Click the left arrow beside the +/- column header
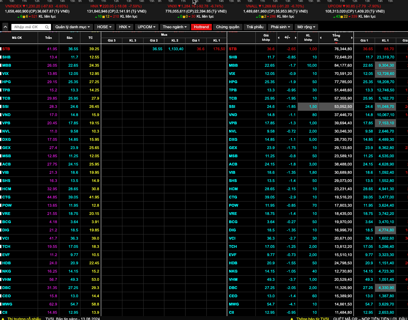Viewport: 408px width, 320px height. click(x=279, y=38)
